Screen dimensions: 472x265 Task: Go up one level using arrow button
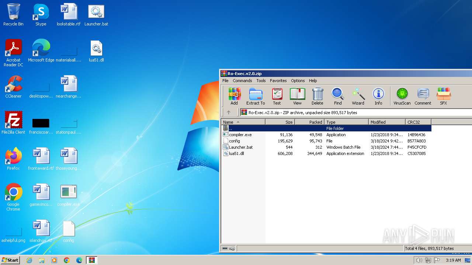click(x=229, y=113)
